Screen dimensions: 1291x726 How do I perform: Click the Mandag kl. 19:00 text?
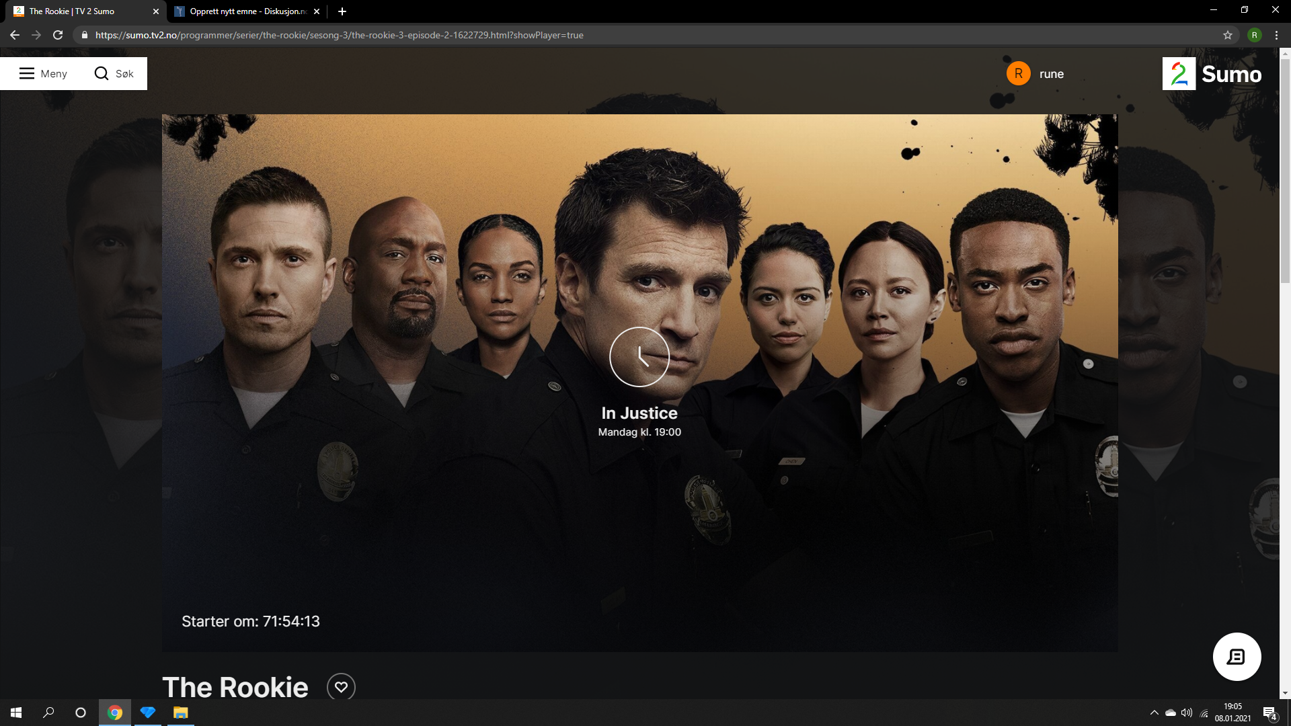(x=639, y=432)
